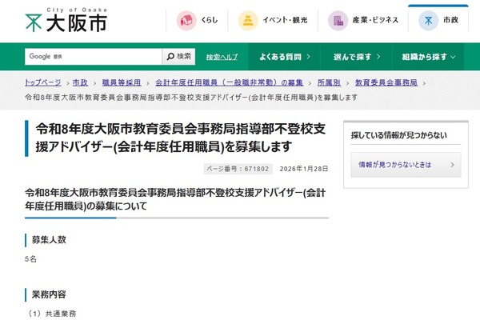Open the 検索ヘルプ link
Viewport: 480px width, 320px height.
tap(222, 57)
